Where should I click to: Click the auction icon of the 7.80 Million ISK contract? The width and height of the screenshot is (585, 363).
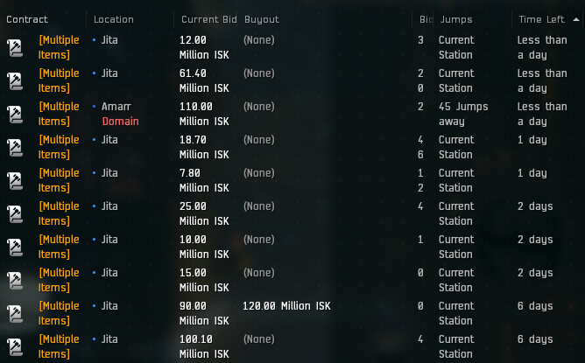click(15, 180)
